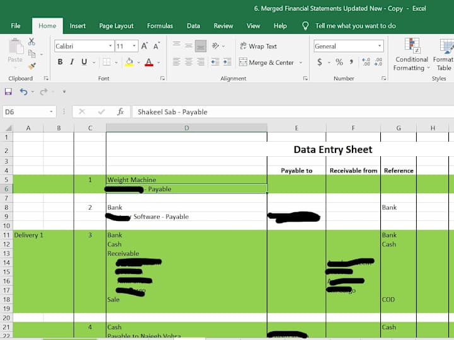Screen dimensions: 454x340
Task: Redo the action
Action: (44, 92)
